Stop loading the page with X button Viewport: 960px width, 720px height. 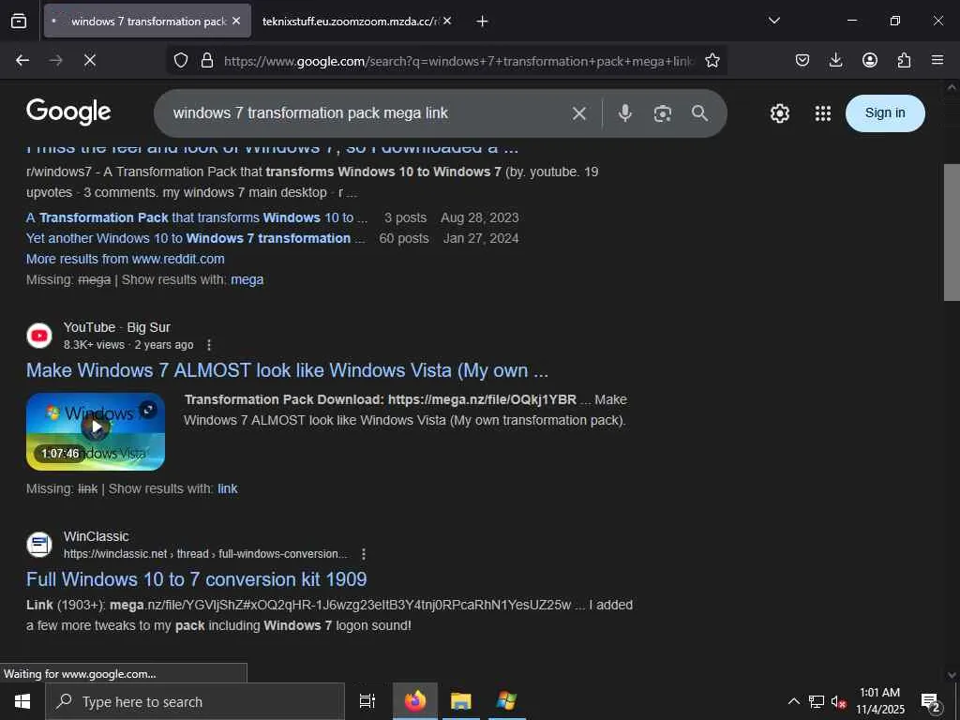(x=89, y=60)
